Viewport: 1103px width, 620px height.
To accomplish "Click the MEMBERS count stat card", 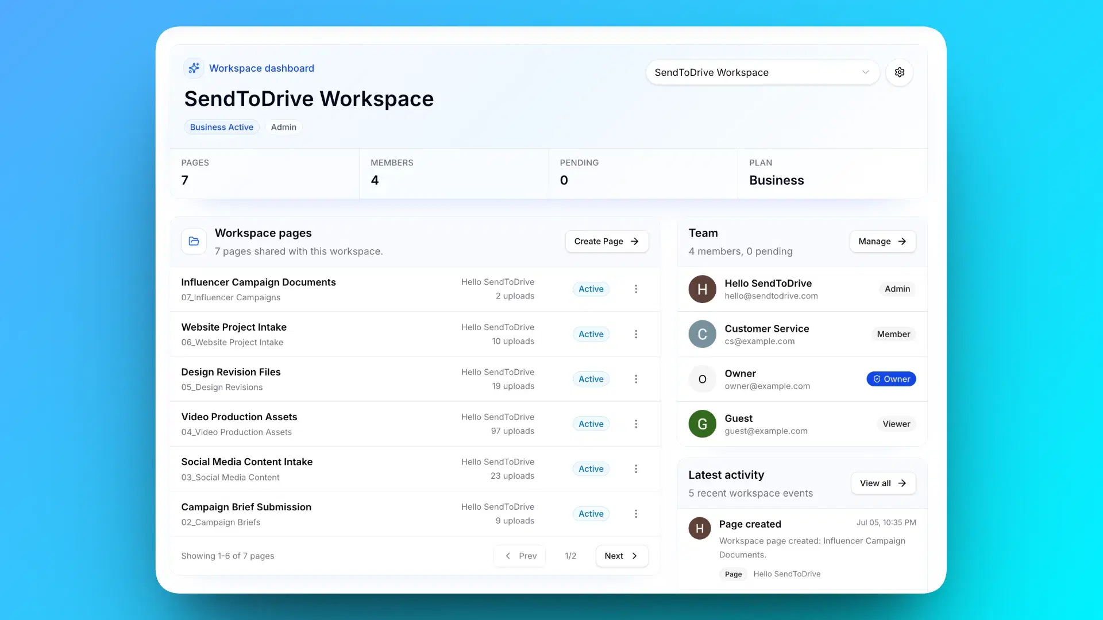I will [454, 173].
